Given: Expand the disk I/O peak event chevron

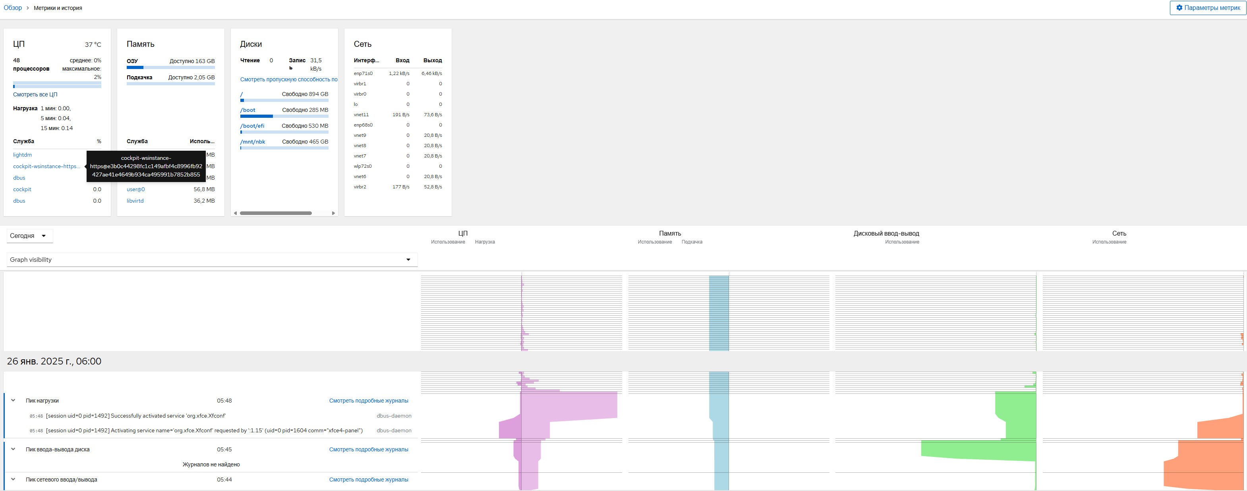Looking at the screenshot, I should (13, 449).
